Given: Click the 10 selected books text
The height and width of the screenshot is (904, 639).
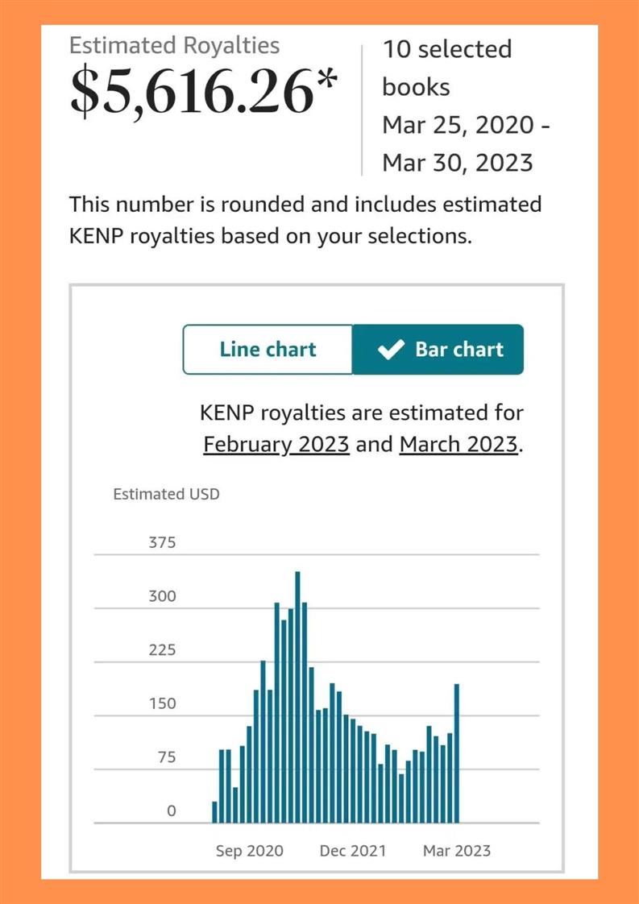Looking at the screenshot, I should (446, 68).
